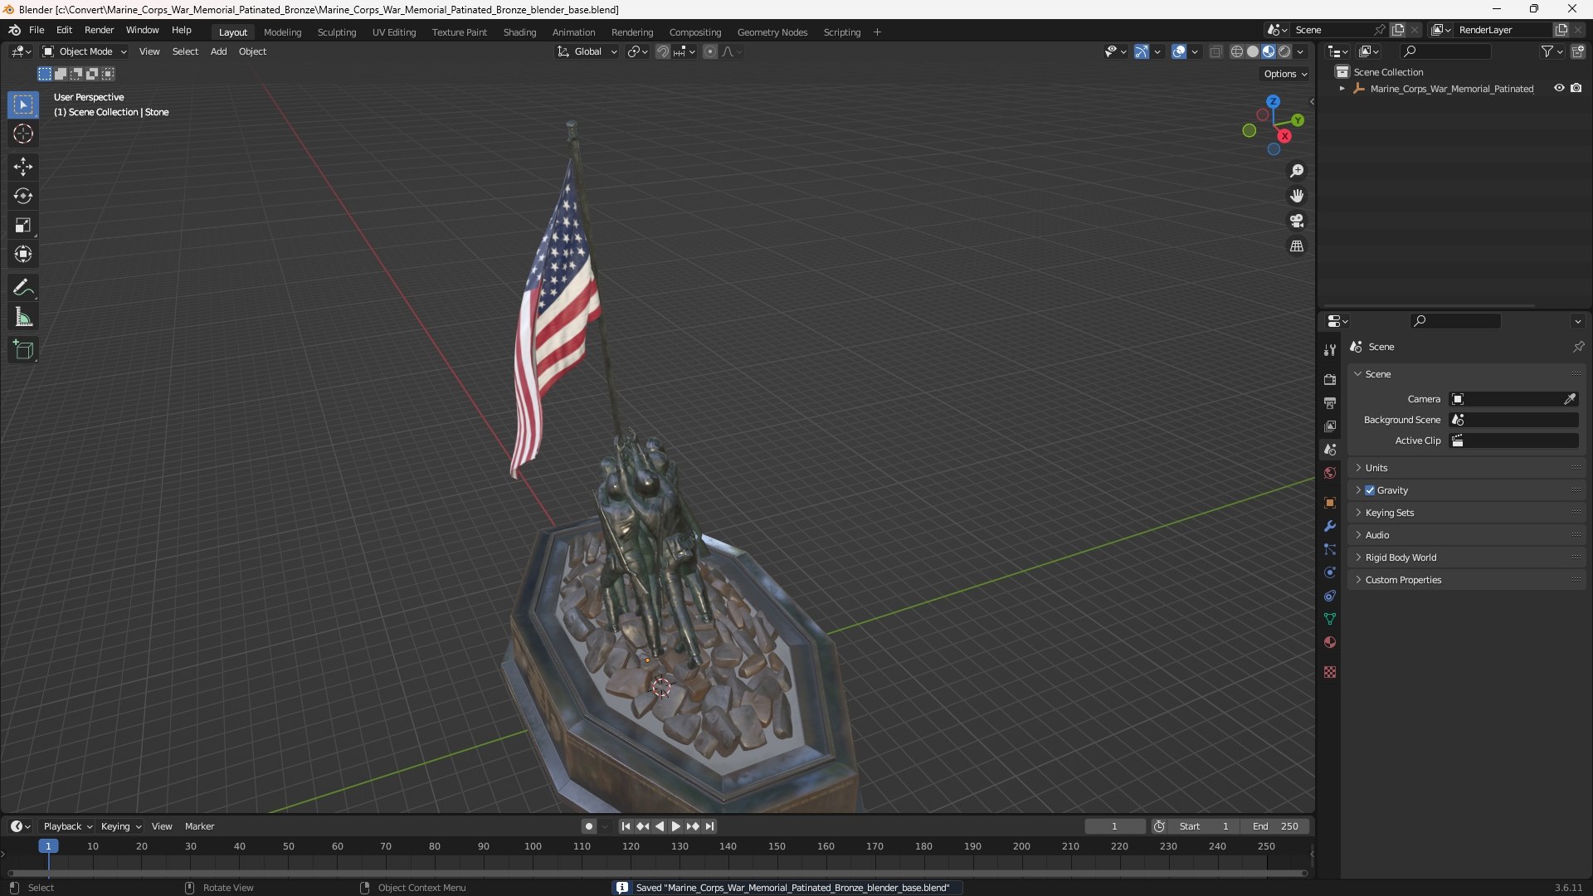The image size is (1593, 896).
Task: Toggle X-ray mode
Action: [x=1216, y=51]
